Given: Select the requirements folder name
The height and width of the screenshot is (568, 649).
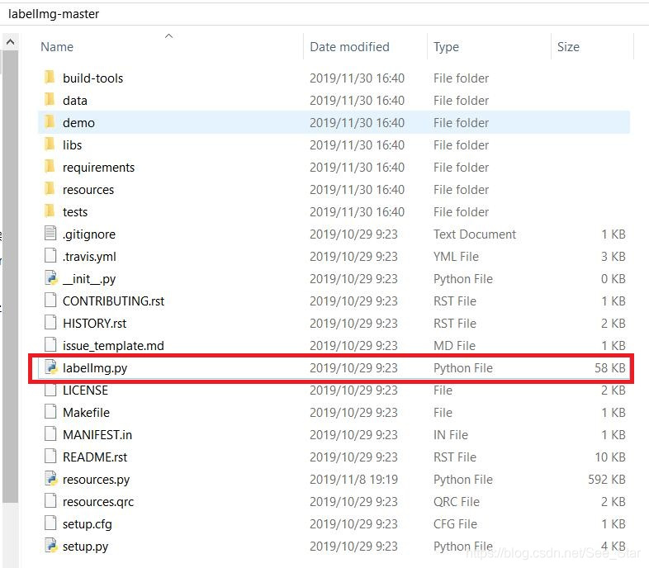Looking at the screenshot, I should (98, 168).
